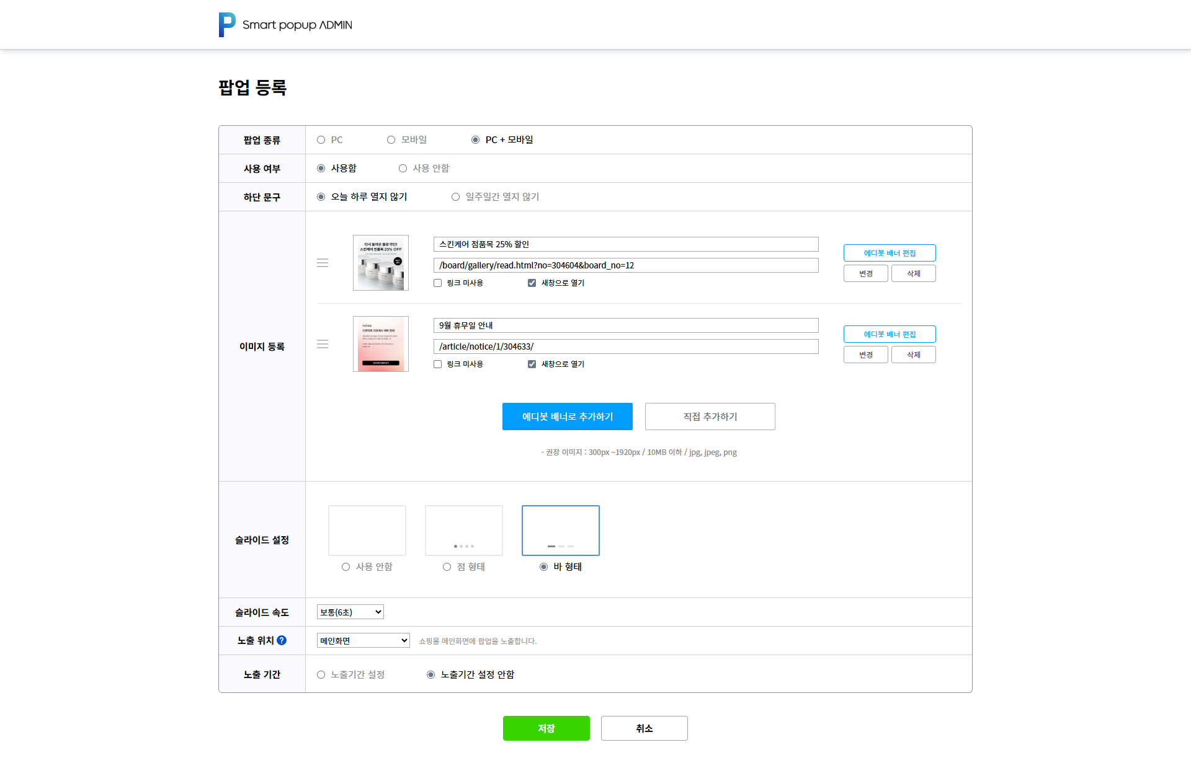This screenshot has width=1191, height=776.
Task: Click drag handle of 9월 휴무일 row
Action: point(323,344)
